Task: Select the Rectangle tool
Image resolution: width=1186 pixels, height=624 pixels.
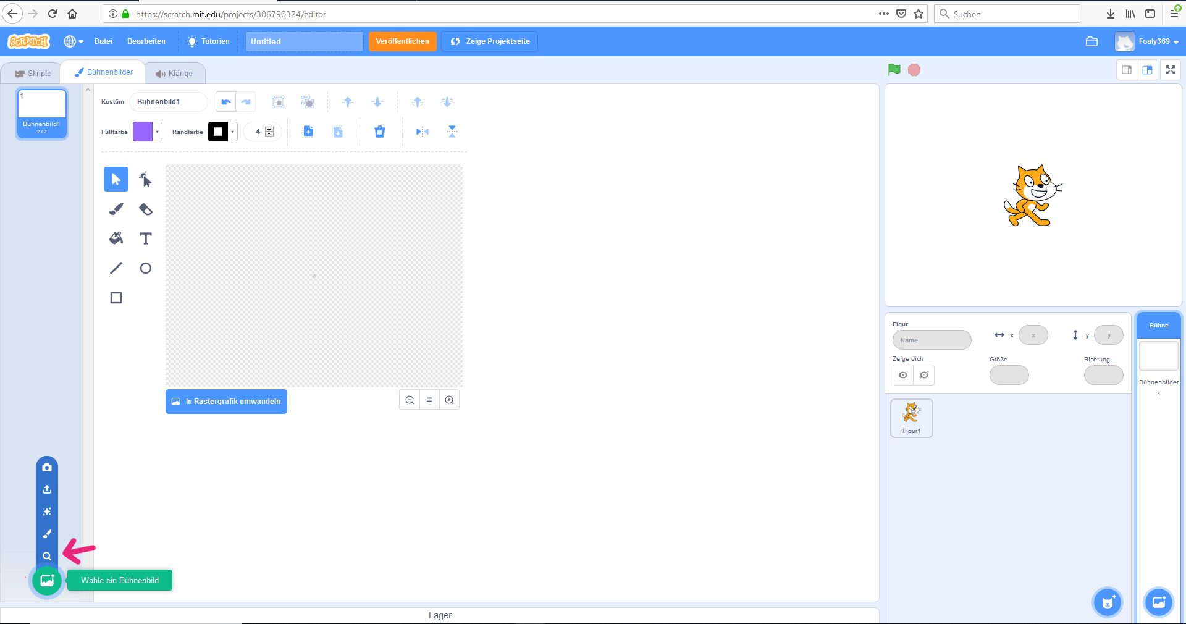Action: click(x=116, y=298)
